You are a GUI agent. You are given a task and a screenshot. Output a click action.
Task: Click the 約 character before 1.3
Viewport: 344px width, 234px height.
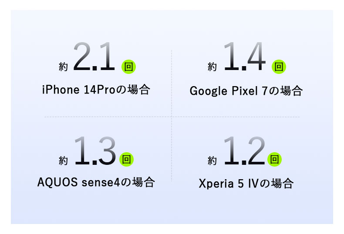point(64,160)
